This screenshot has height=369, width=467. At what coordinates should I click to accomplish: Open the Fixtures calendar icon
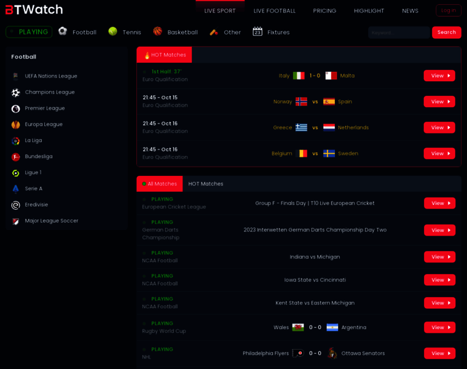tap(257, 31)
